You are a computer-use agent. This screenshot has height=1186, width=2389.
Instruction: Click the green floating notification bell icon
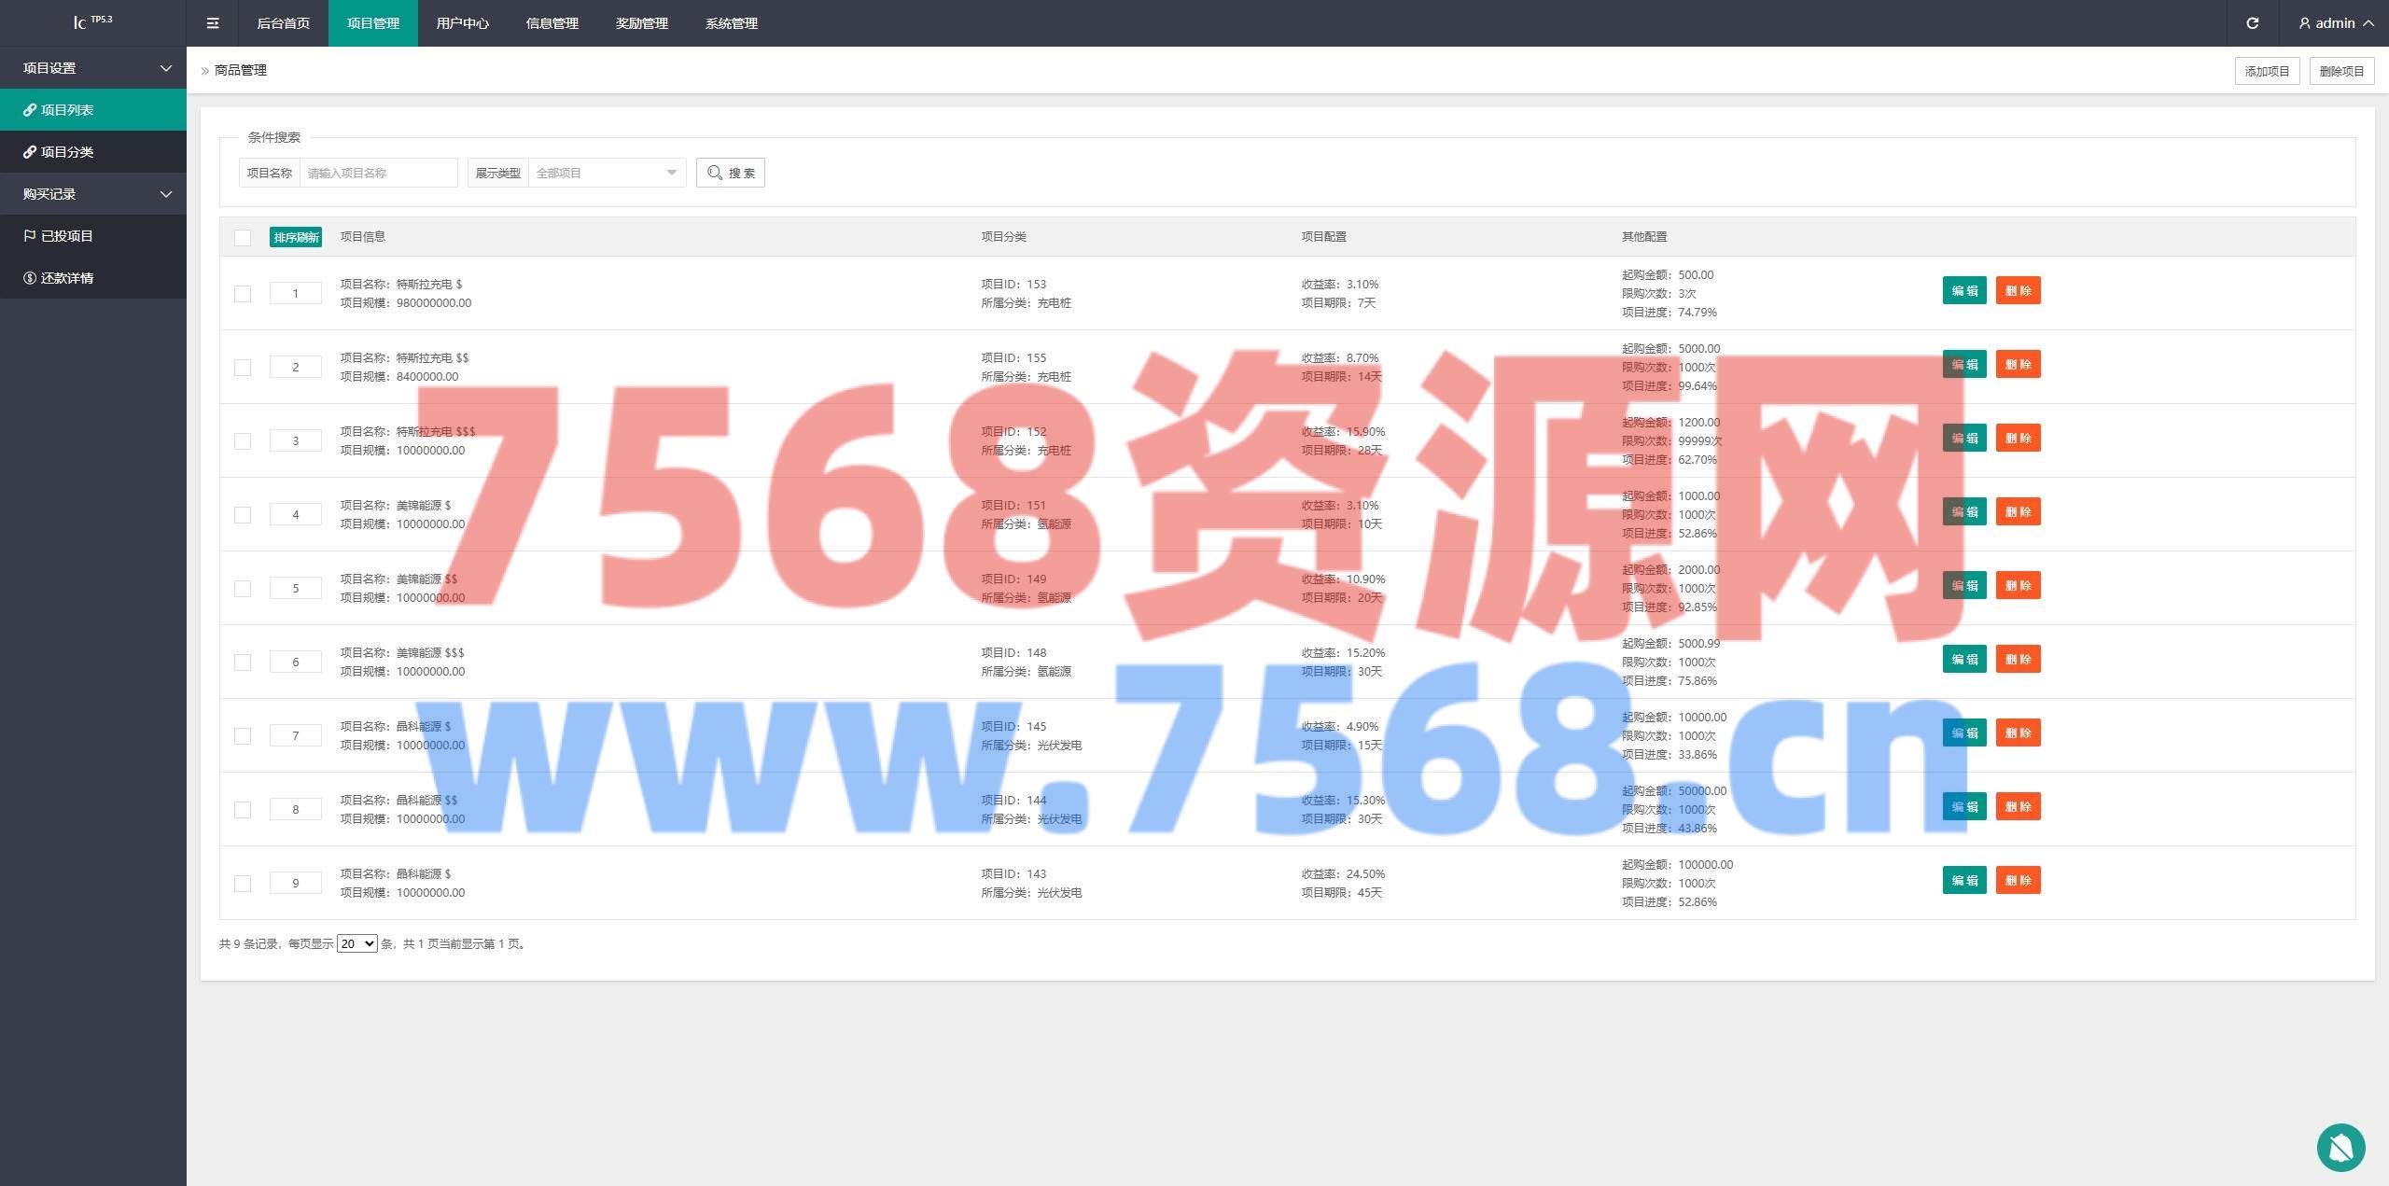point(2340,1147)
